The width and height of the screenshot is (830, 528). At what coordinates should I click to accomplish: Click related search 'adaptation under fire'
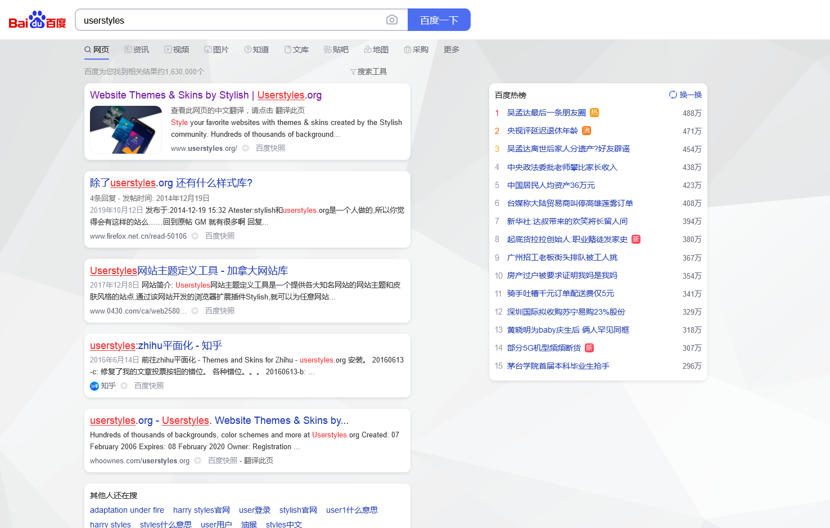127,510
